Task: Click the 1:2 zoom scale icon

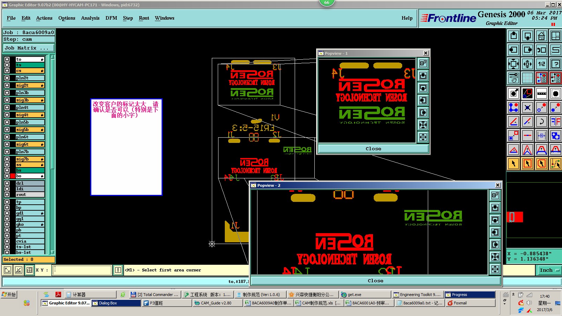Action: pyautogui.click(x=542, y=64)
